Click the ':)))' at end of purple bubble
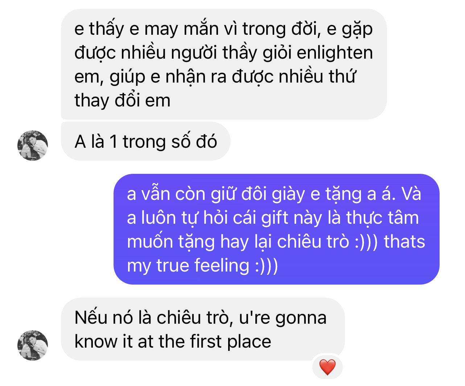Screen dimensions: 465x386 pyautogui.click(x=267, y=266)
